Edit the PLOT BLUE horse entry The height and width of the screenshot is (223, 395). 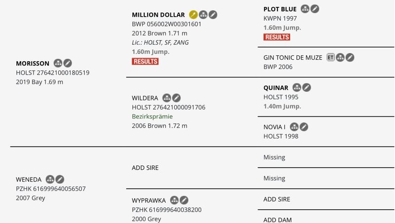[x=315, y=9]
